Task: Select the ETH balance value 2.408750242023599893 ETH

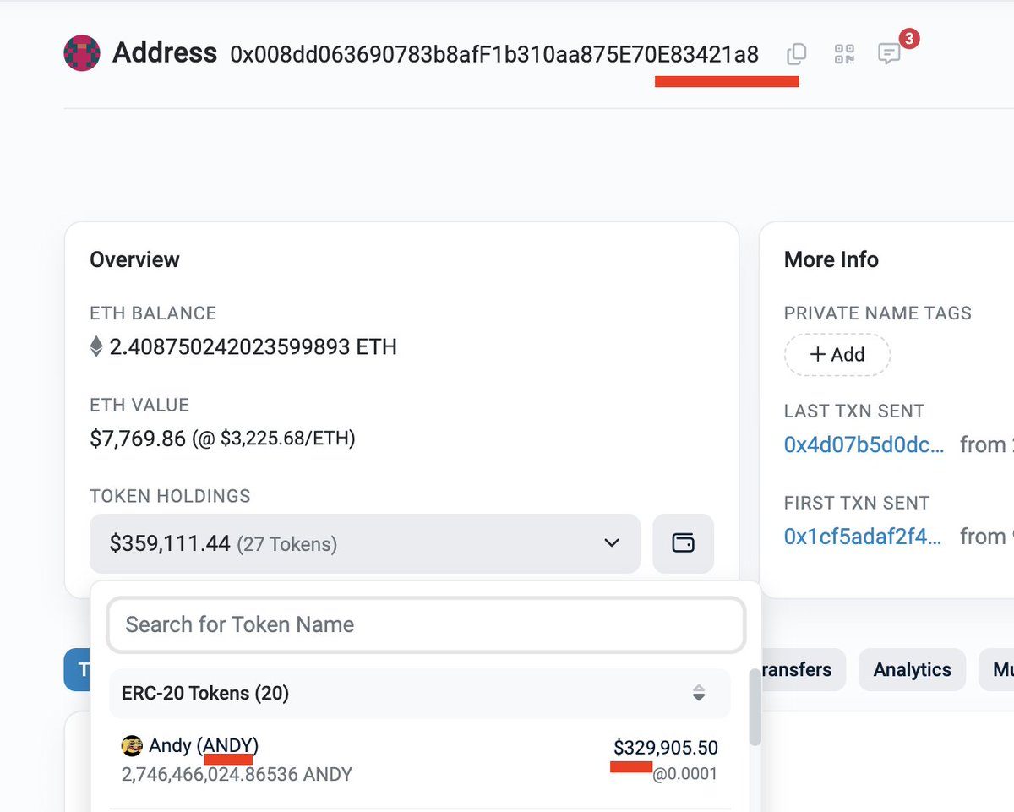Action: coord(253,347)
